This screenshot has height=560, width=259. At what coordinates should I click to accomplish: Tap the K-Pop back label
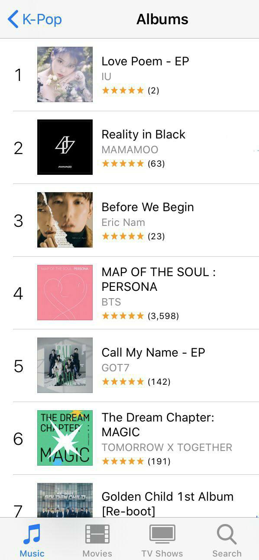click(x=42, y=19)
